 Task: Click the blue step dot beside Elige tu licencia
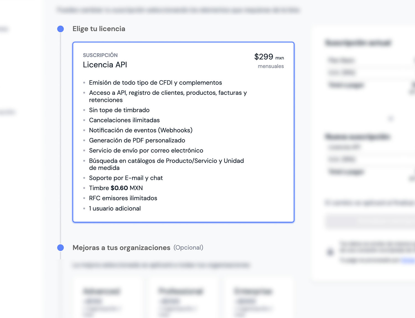point(60,29)
